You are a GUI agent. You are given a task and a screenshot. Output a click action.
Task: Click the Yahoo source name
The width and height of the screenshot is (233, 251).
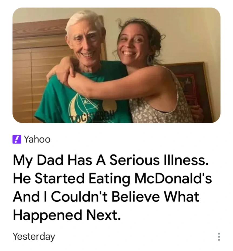[x=37, y=139]
